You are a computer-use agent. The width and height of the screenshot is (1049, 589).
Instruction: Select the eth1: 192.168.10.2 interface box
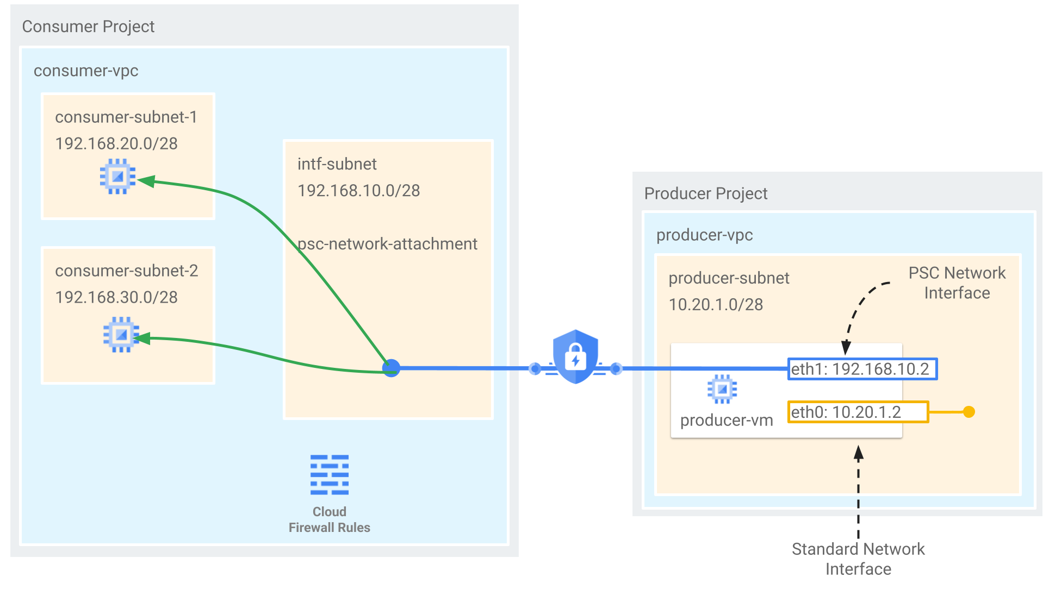click(x=862, y=369)
